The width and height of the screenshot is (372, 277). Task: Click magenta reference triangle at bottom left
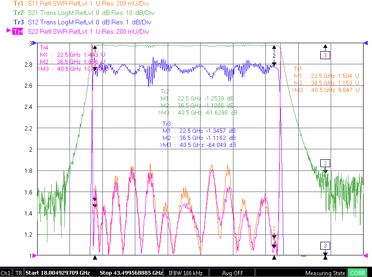35,255
